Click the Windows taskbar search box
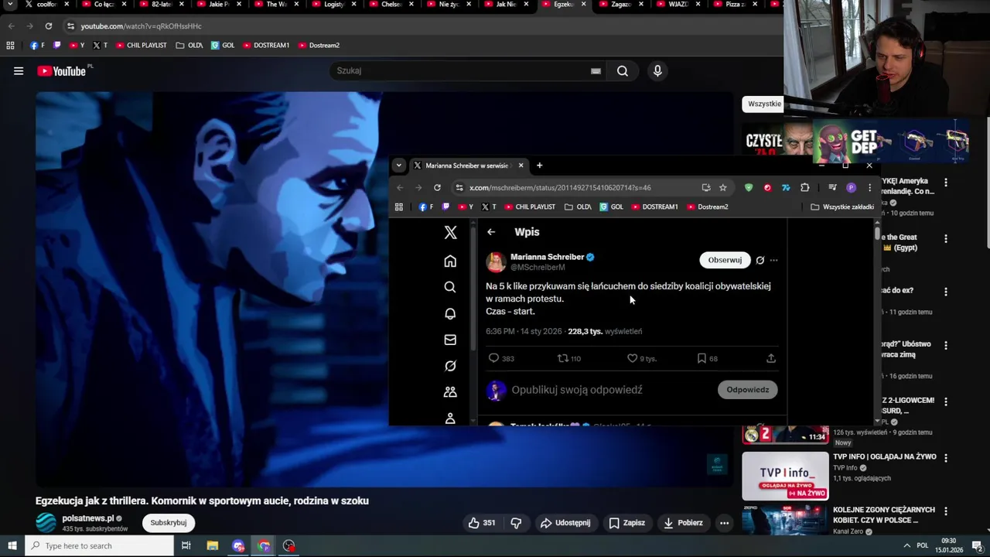 pos(99,545)
